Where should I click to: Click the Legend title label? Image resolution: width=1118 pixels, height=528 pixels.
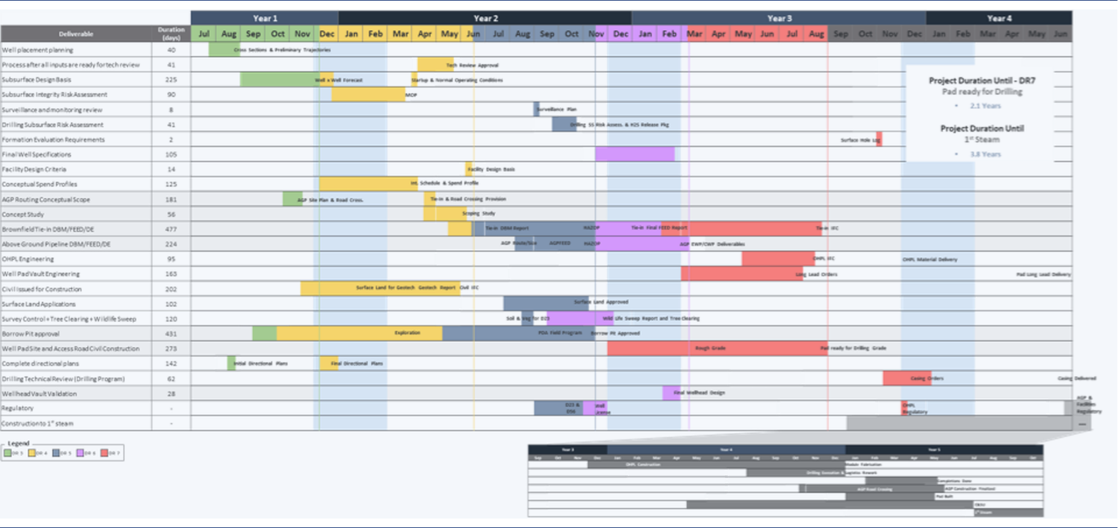[18, 443]
